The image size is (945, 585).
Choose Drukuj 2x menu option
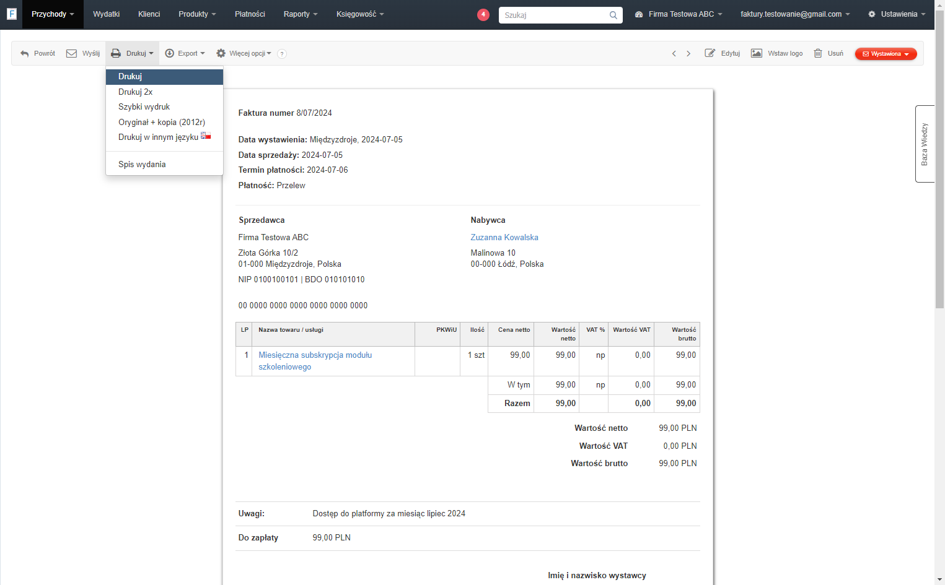(164, 92)
